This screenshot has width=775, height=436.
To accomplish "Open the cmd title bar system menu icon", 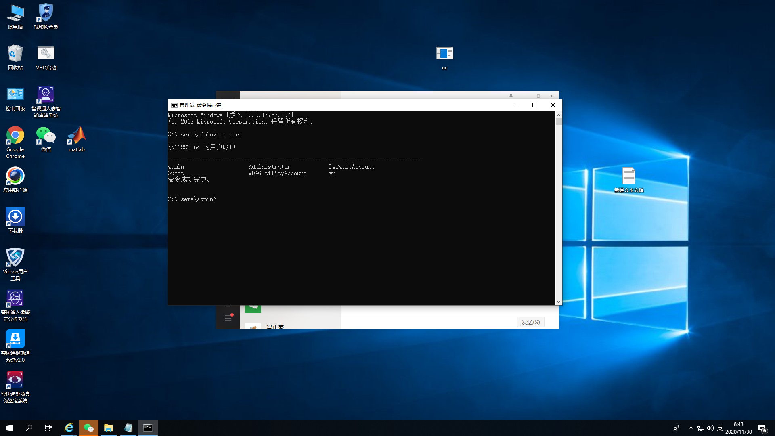I will tap(174, 105).
